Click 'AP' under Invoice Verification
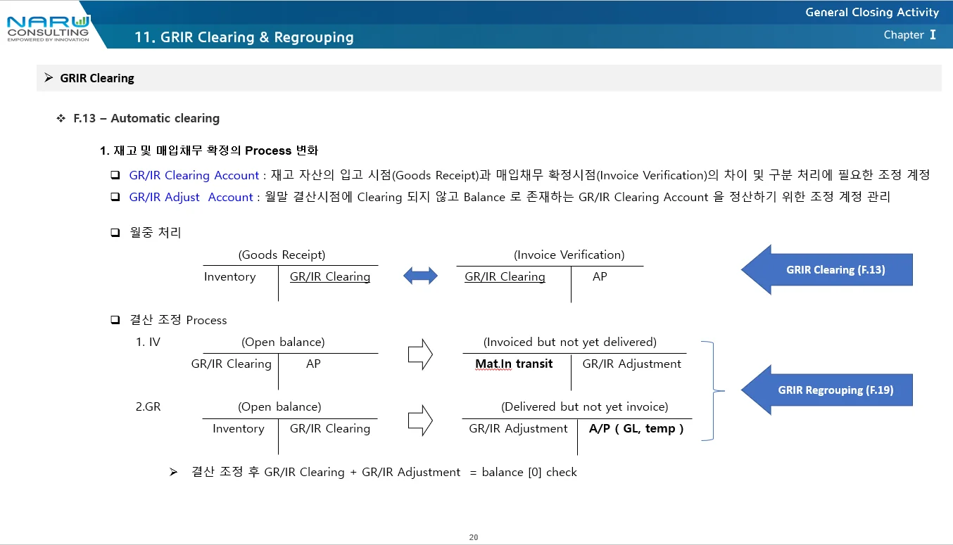This screenshot has height=545, width=953. tap(600, 276)
